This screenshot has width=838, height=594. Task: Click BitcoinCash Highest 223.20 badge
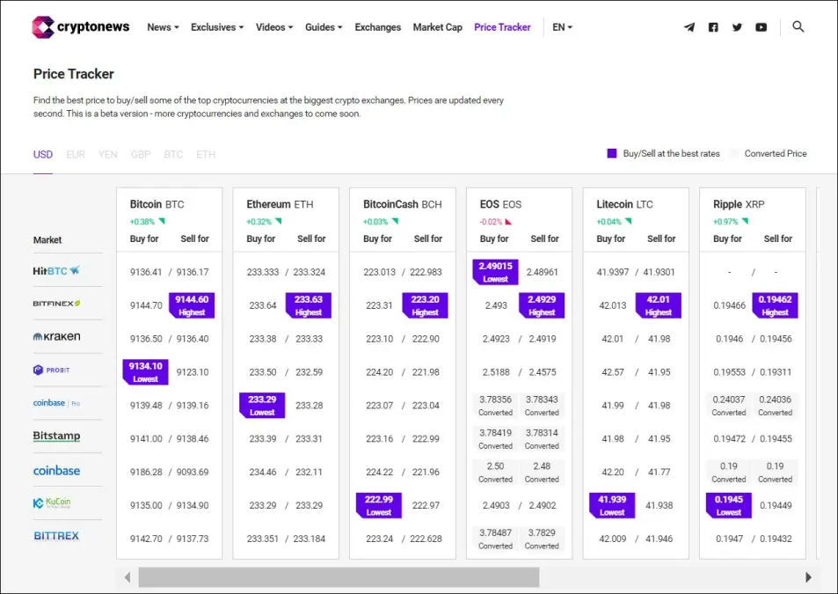[425, 305]
